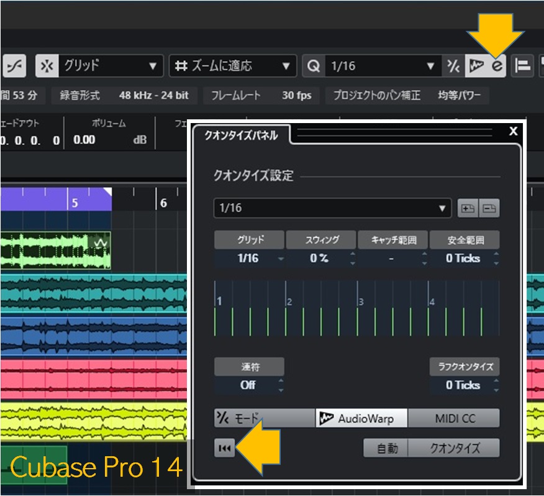
Task: Click the フレームレート label
Action: [236, 95]
